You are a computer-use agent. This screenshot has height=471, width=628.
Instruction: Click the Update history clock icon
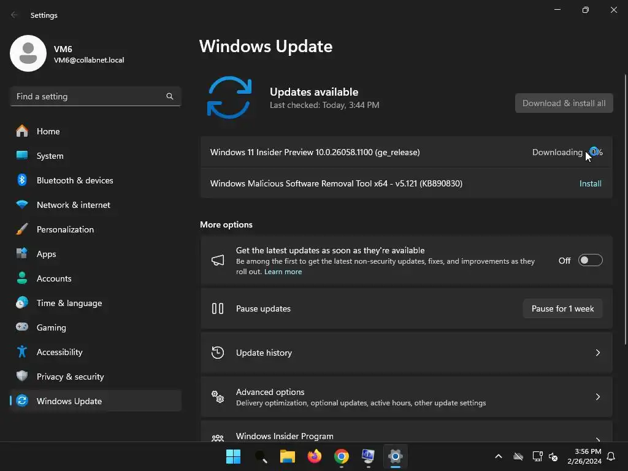click(x=218, y=353)
